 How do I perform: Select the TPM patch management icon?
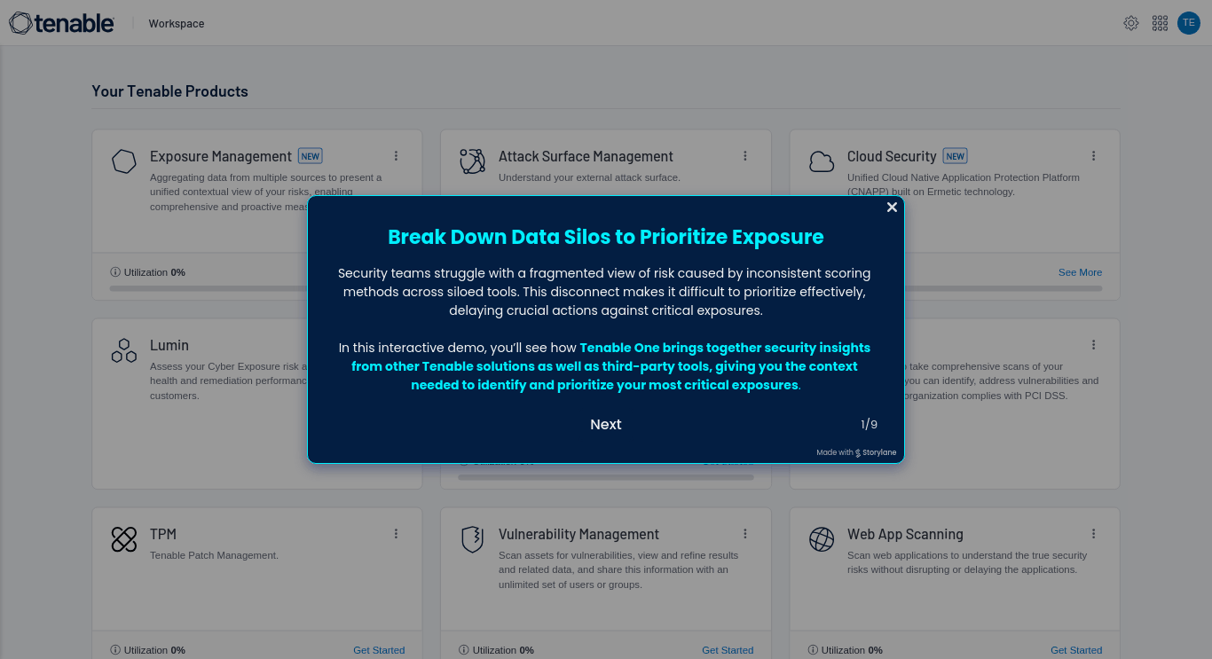coord(123,539)
